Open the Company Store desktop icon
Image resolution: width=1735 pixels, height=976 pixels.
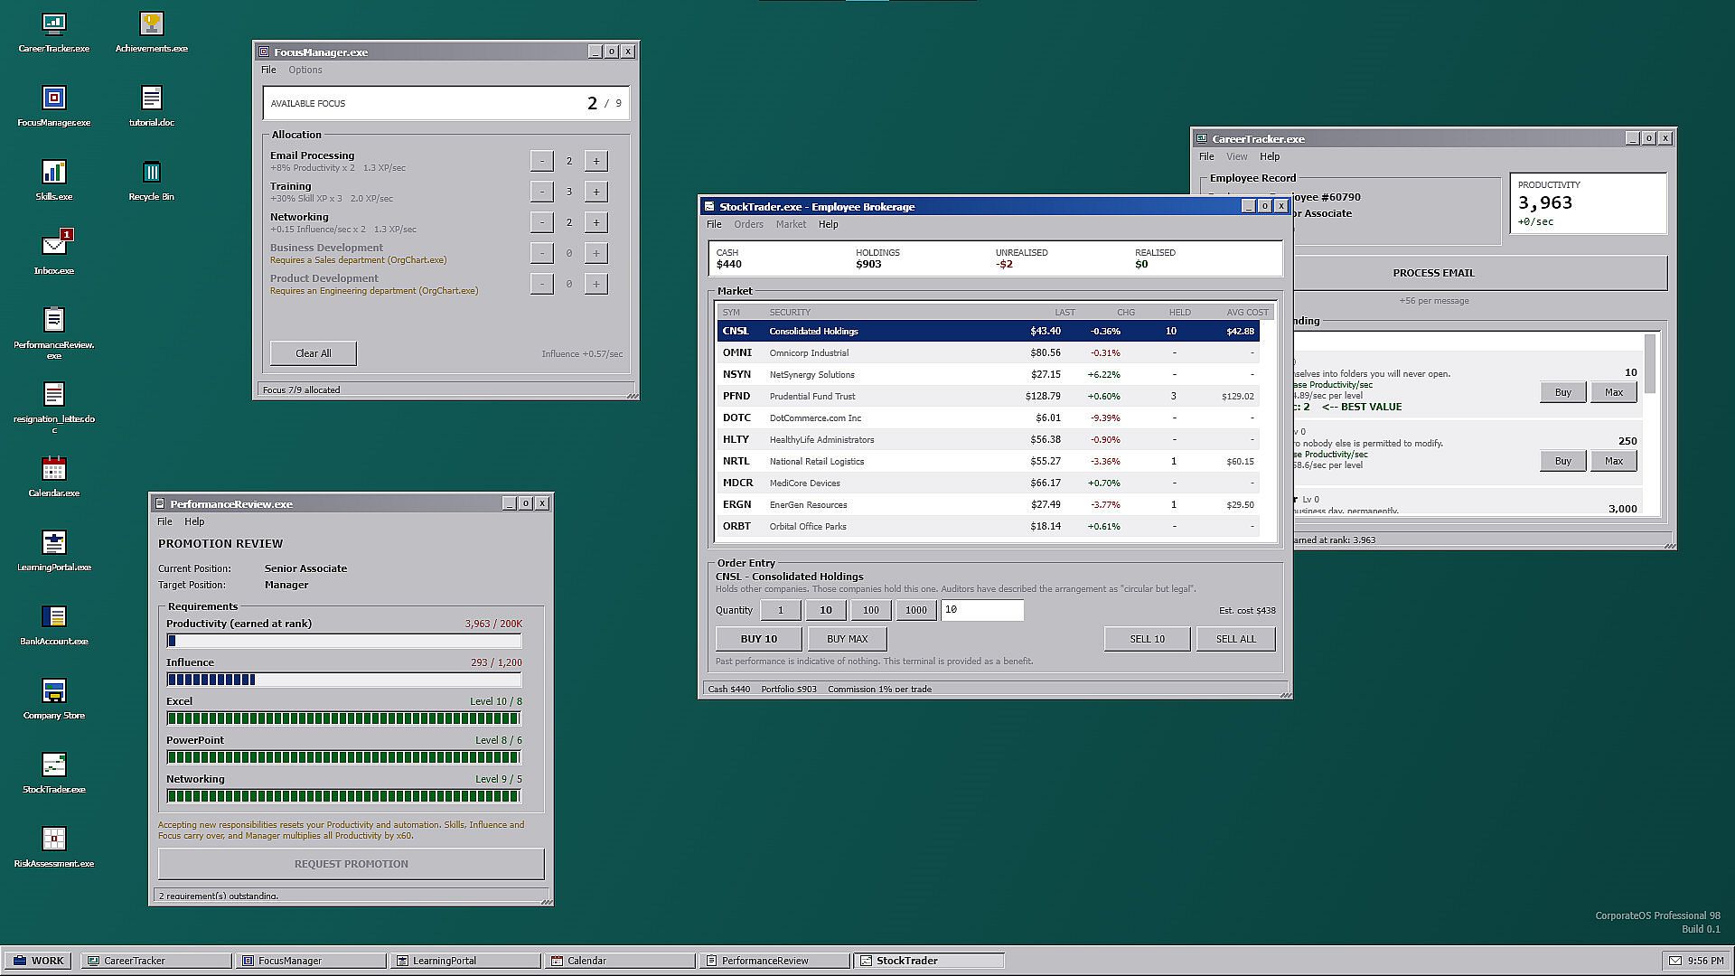(54, 697)
